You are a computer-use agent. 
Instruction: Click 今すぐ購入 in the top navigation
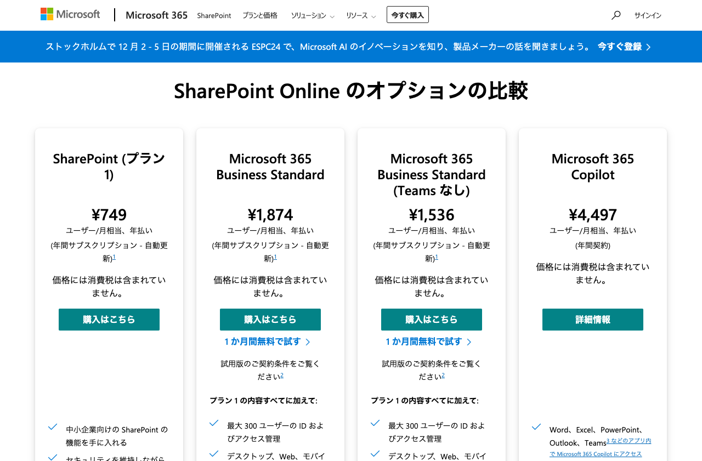[407, 14]
